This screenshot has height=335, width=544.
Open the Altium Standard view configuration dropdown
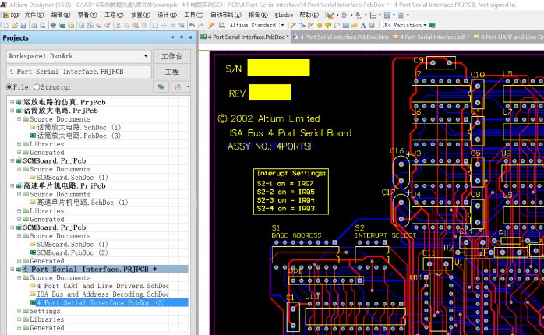(283, 25)
